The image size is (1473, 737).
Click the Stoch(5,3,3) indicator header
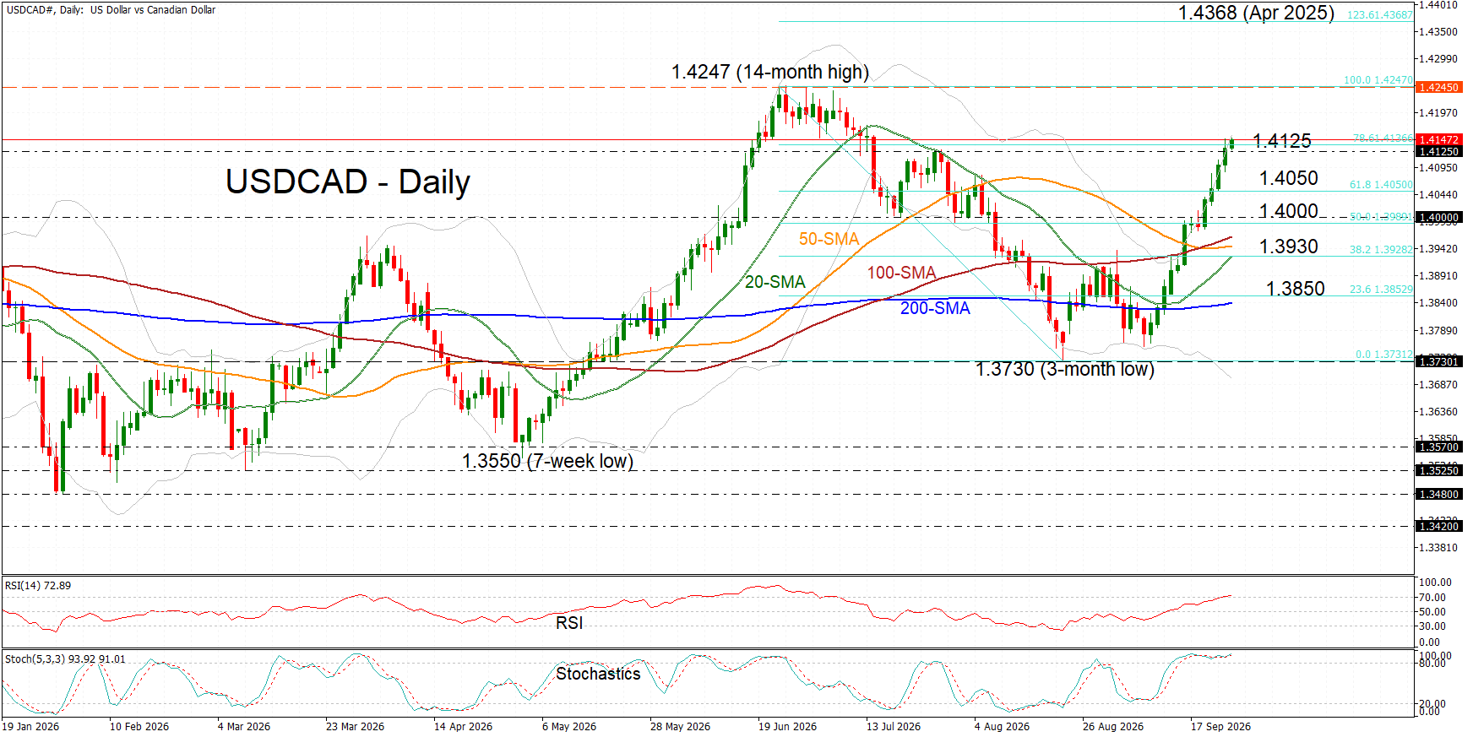[x=65, y=658]
